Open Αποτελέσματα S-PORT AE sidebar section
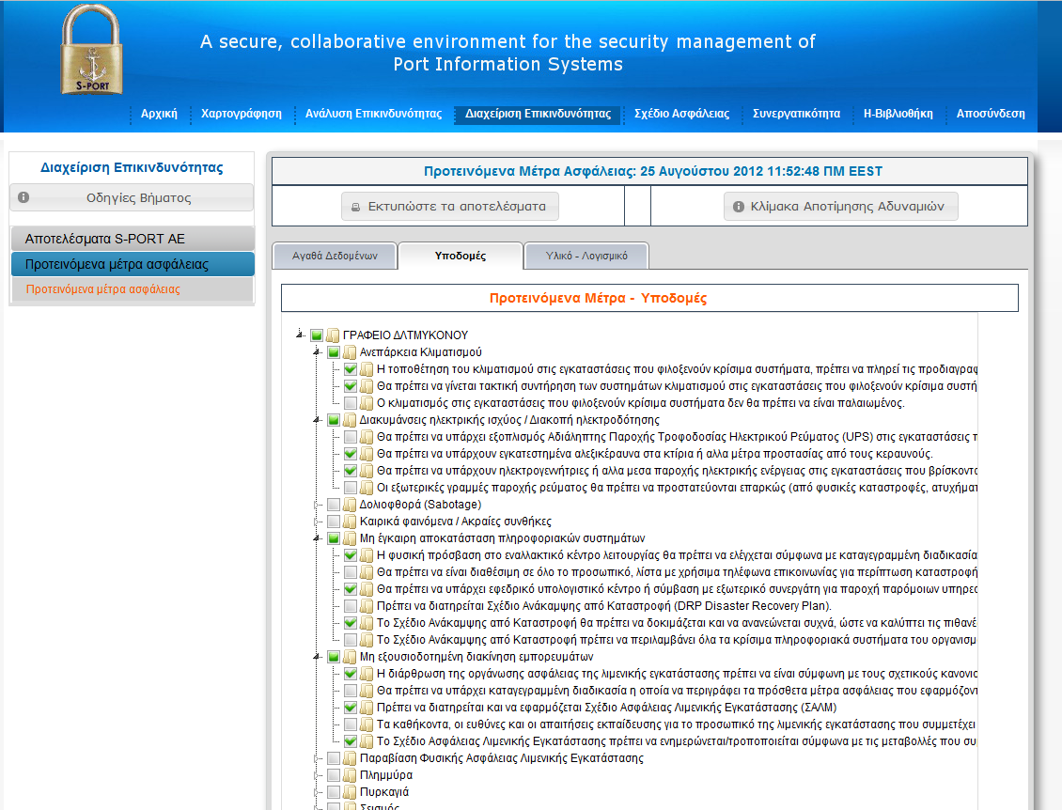The image size is (1062, 810). pyautogui.click(x=133, y=239)
